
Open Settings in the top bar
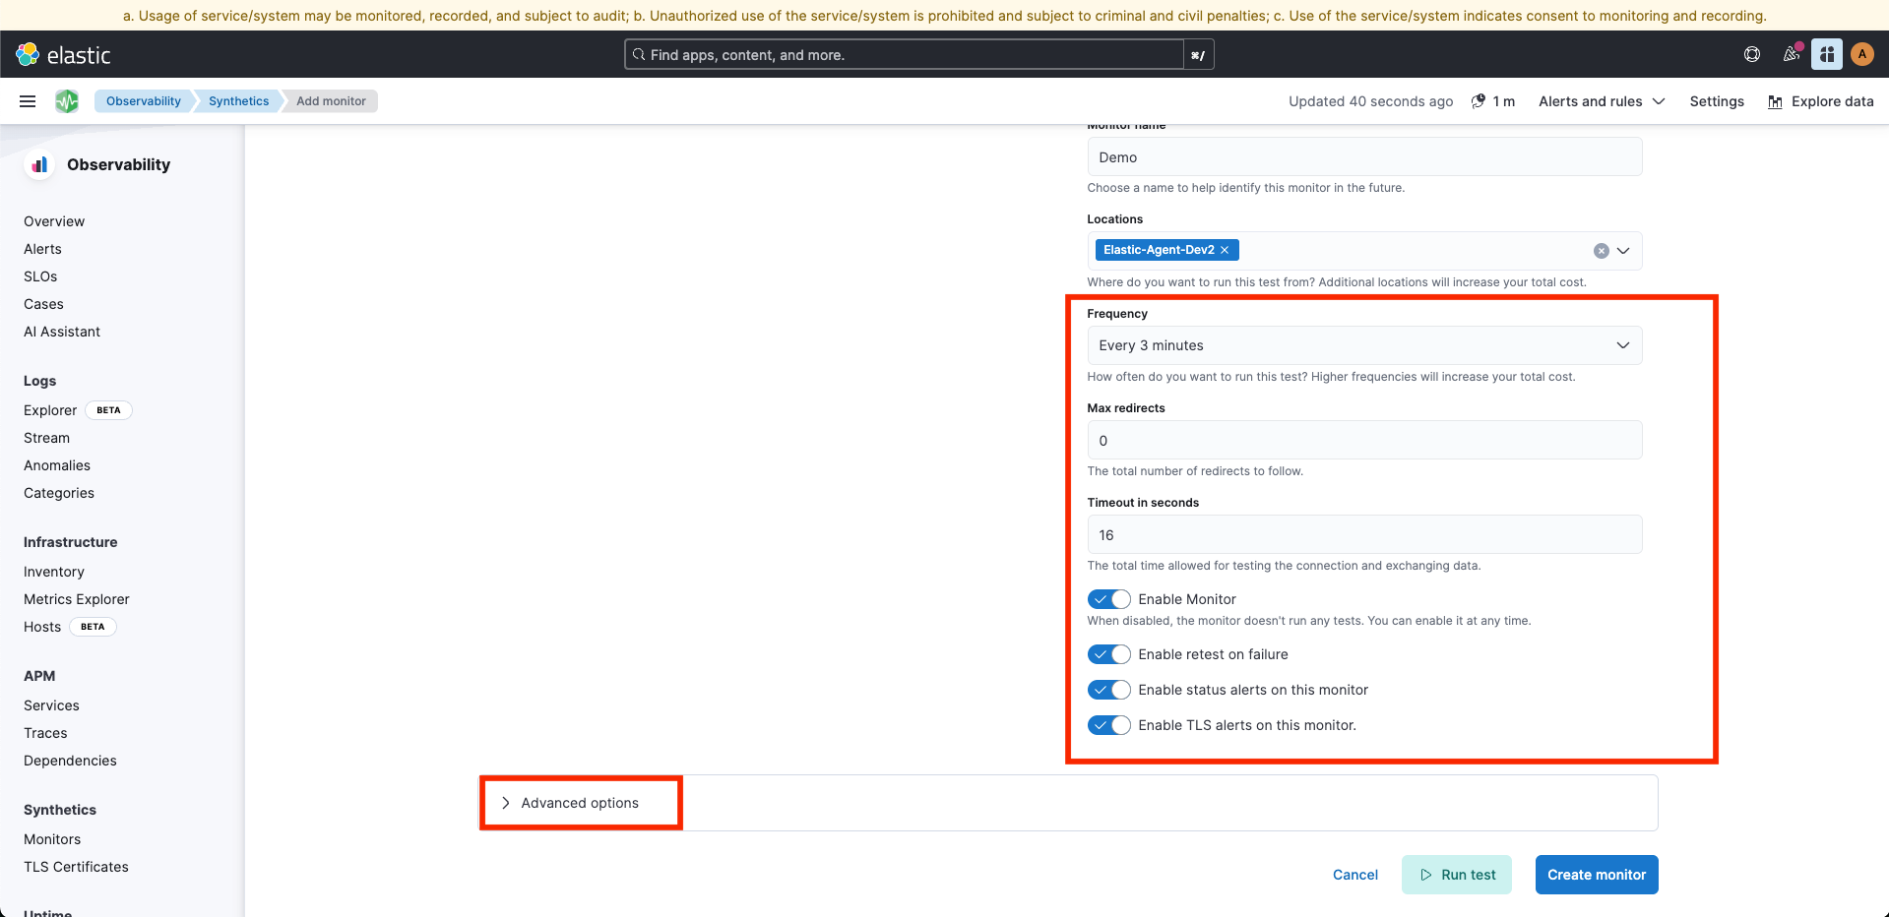click(x=1717, y=101)
